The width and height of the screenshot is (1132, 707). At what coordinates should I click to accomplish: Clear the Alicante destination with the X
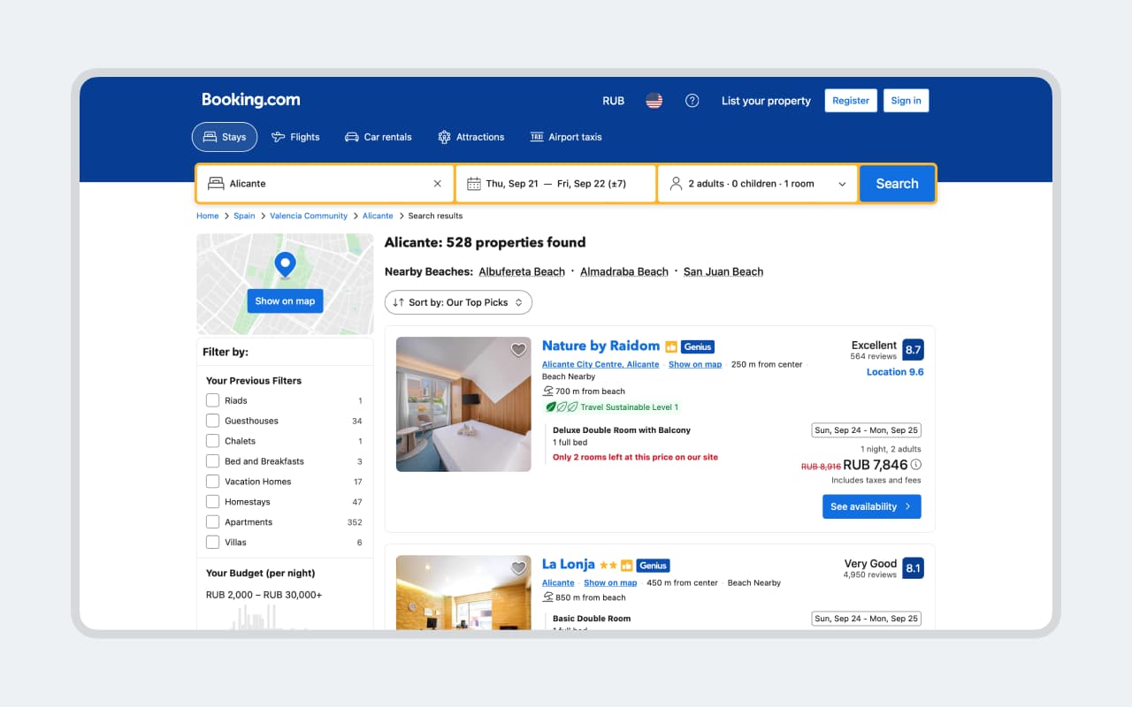coord(437,184)
